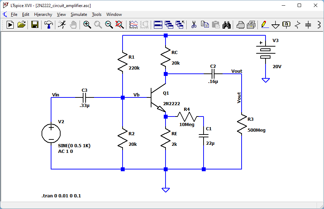Save the schematic with floppy disk icon

(x=35, y=25)
